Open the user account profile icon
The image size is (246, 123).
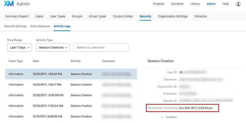(238, 4)
